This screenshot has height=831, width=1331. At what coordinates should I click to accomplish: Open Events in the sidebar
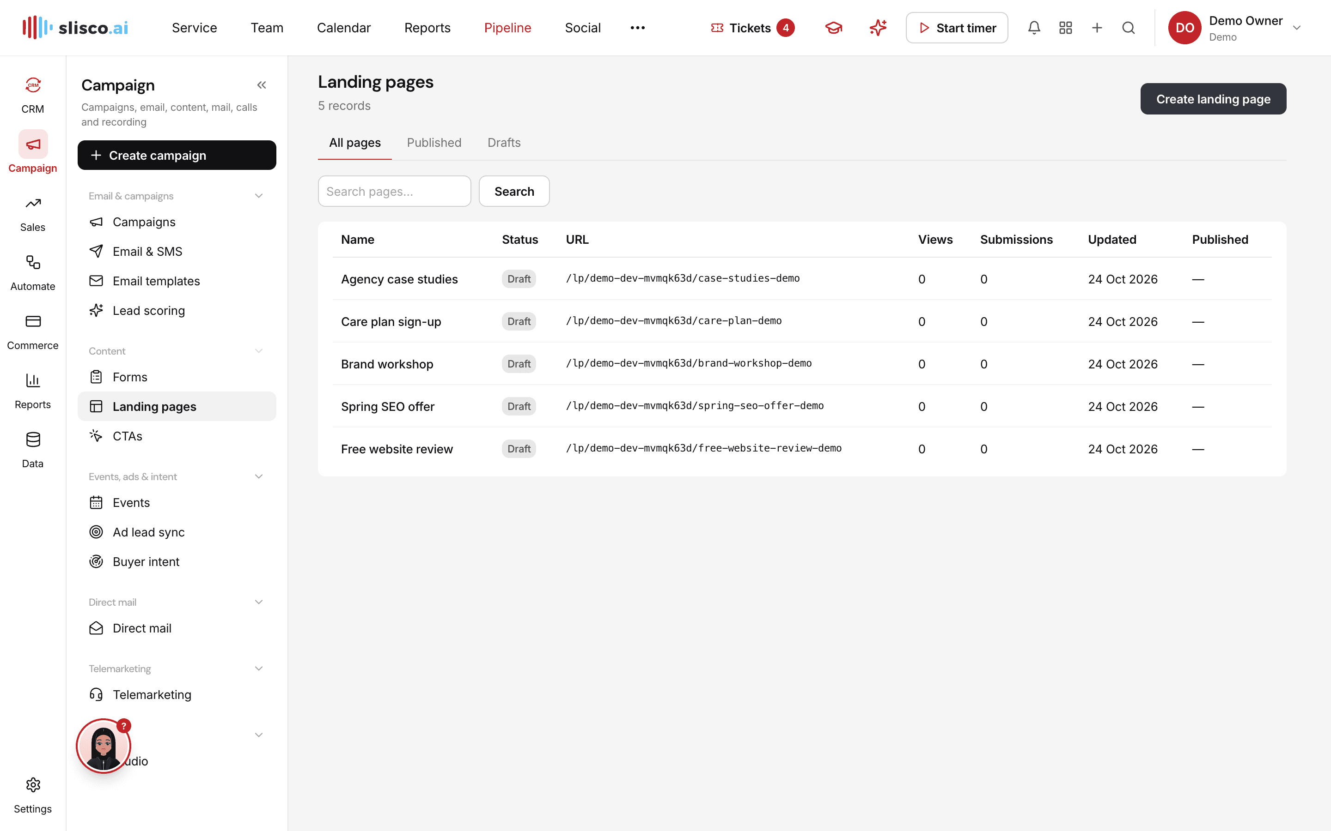(177, 502)
